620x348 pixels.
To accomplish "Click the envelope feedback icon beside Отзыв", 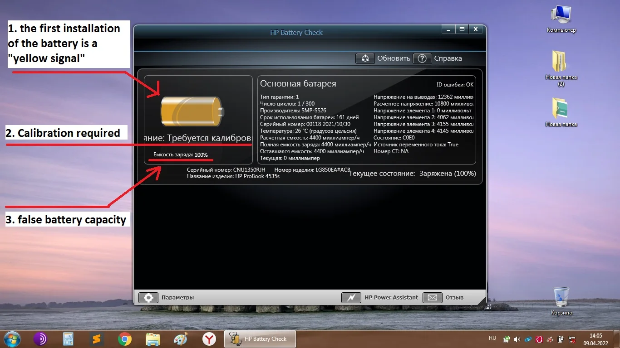I will [432, 298].
